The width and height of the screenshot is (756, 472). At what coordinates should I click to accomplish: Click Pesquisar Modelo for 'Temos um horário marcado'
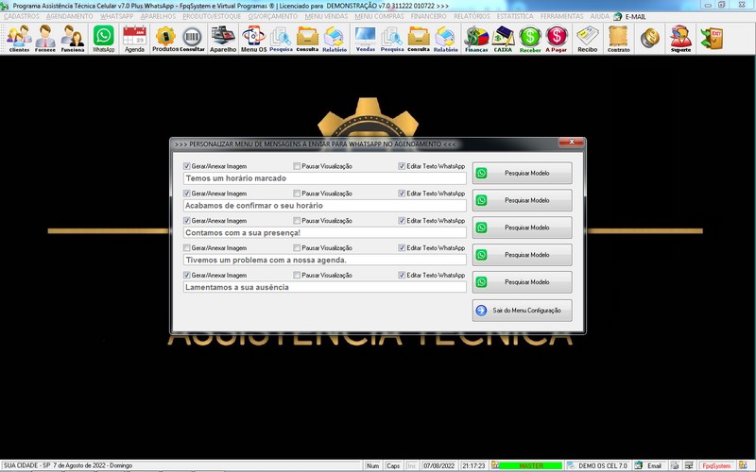[523, 173]
